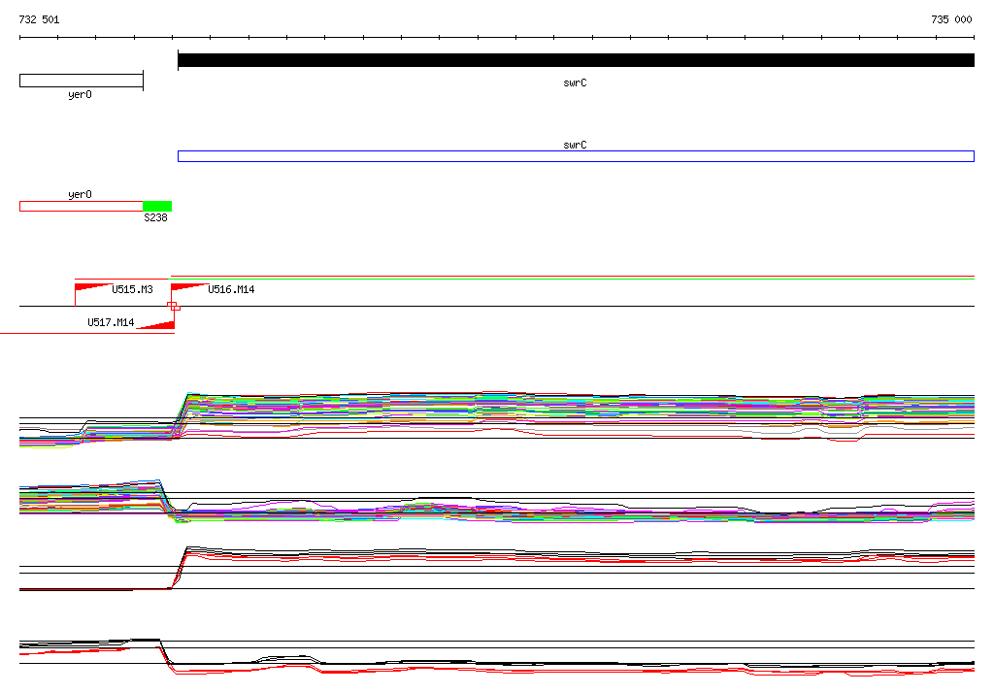Click the black-outlined yerO gene box

82,81
